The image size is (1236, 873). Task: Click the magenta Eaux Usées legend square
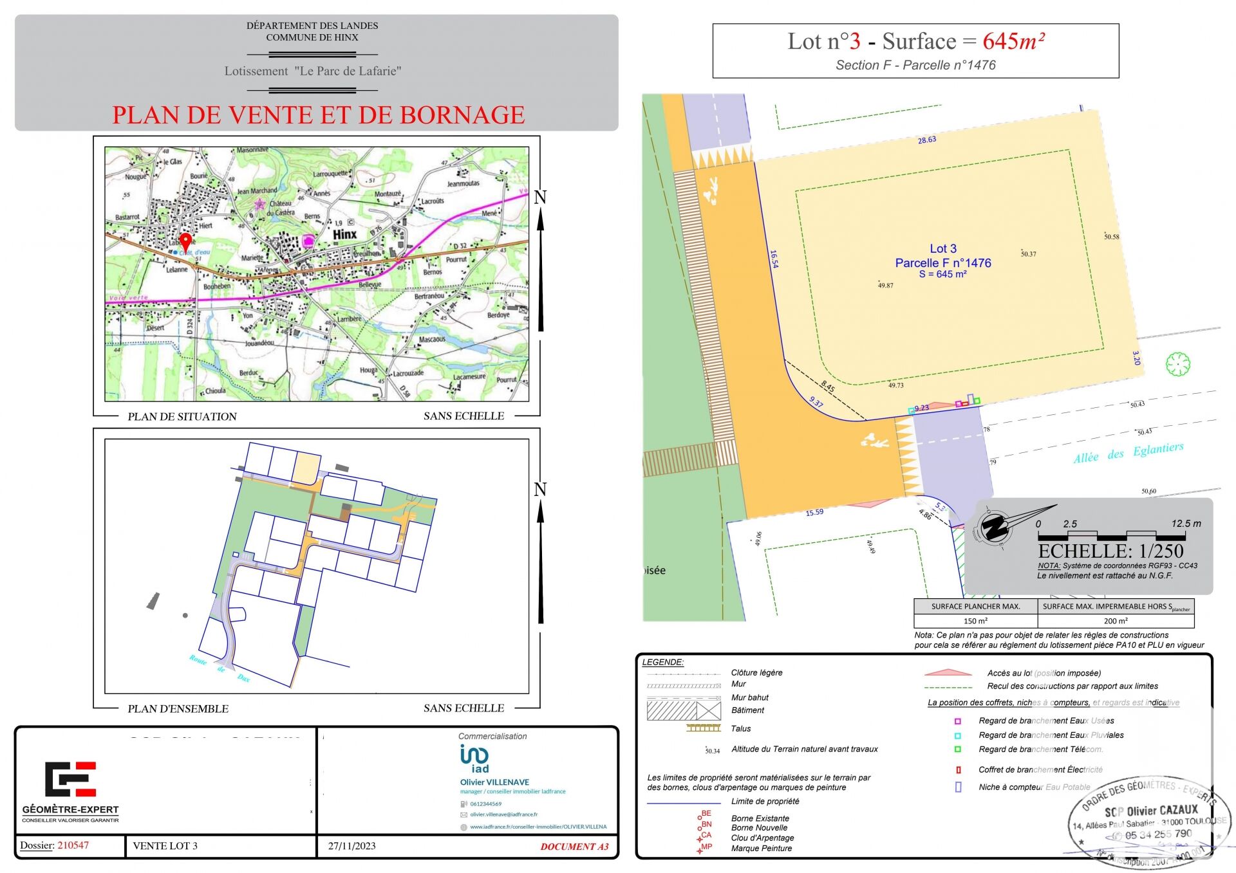point(957,721)
